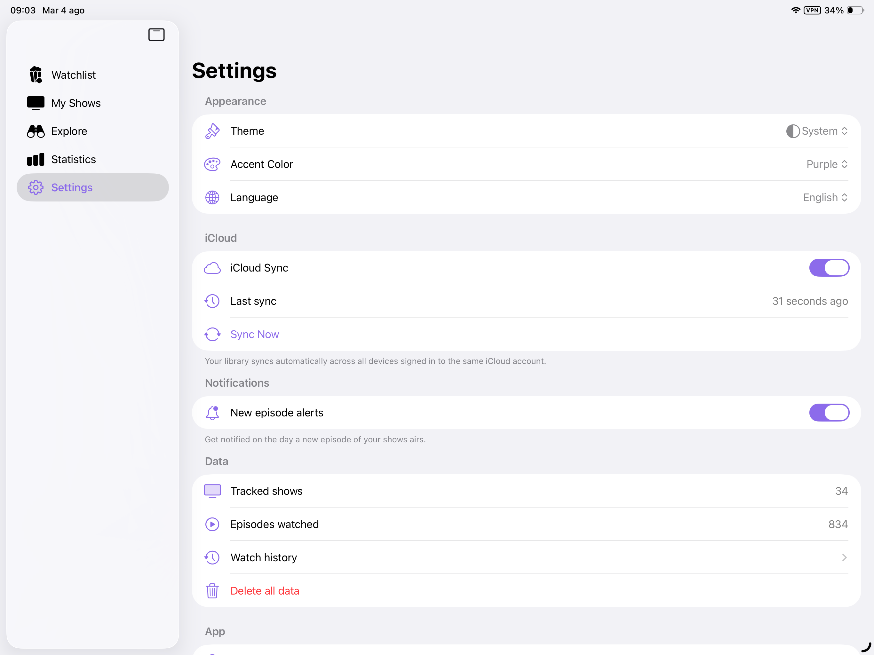Open the Theme System dropdown
Image resolution: width=874 pixels, height=655 pixels.
(817, 131)
